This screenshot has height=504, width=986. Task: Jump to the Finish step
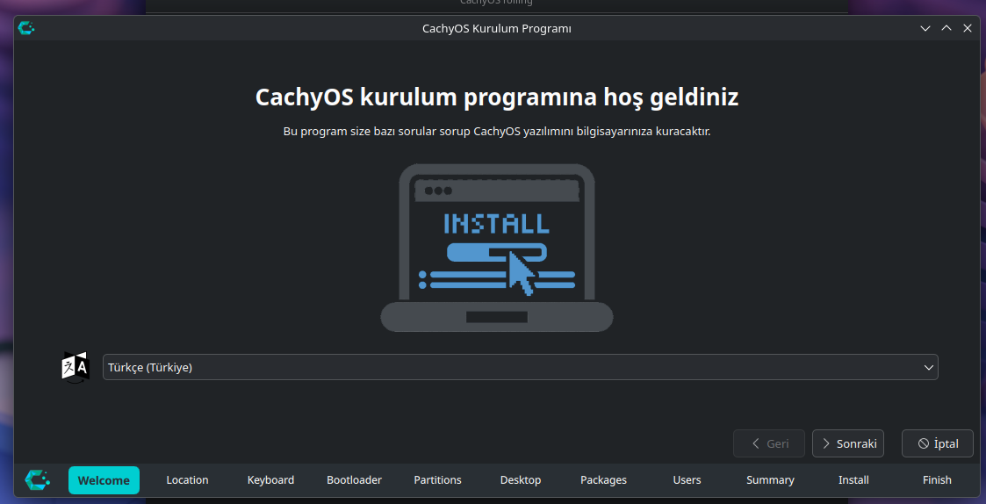(x=937, y=480)
